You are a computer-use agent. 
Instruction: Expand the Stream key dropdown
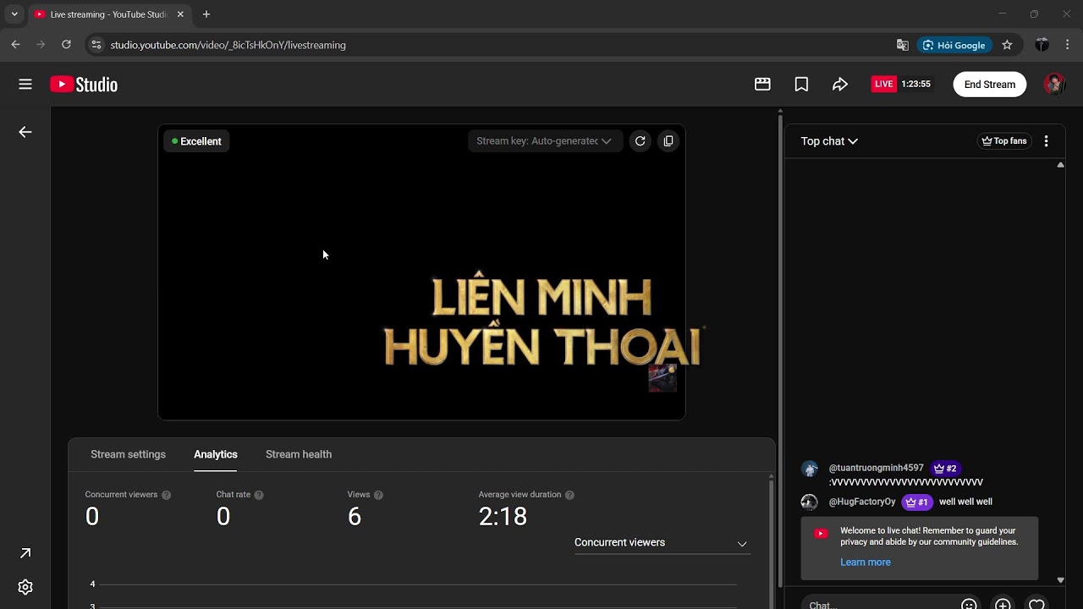(544, 141)
